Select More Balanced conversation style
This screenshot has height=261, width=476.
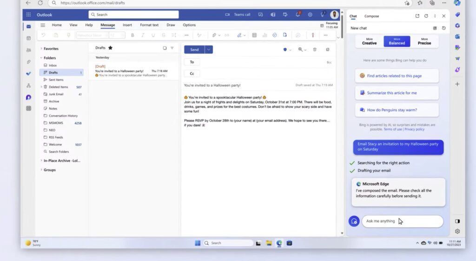point(397,41)
